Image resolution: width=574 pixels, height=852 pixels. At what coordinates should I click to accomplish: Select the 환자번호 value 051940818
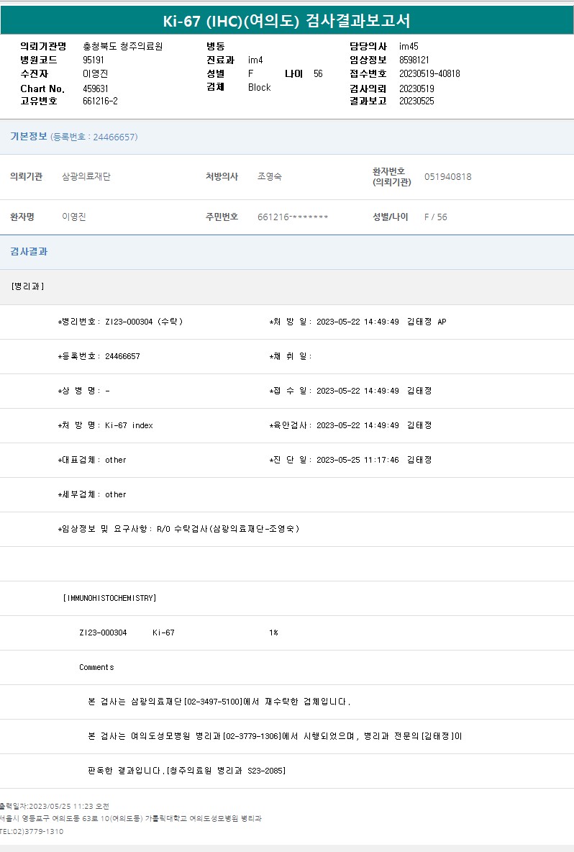pos(447,177)
